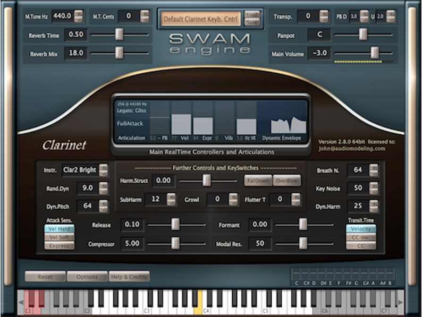Open the Options panel

87,277
